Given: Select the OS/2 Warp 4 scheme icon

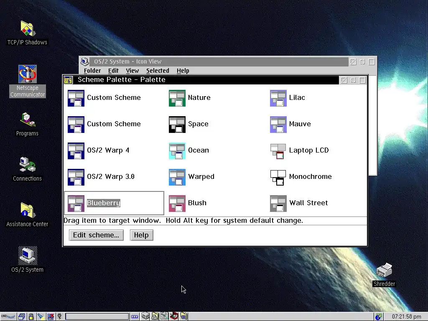Looking at the screenshot, I should [76, 150].
